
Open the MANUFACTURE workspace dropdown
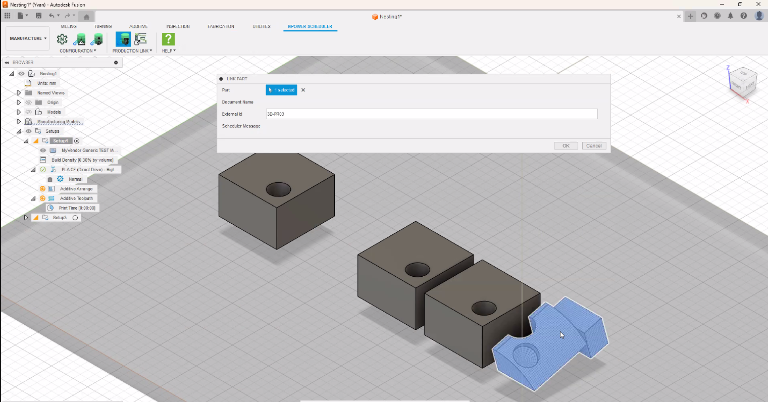(28, 38)
